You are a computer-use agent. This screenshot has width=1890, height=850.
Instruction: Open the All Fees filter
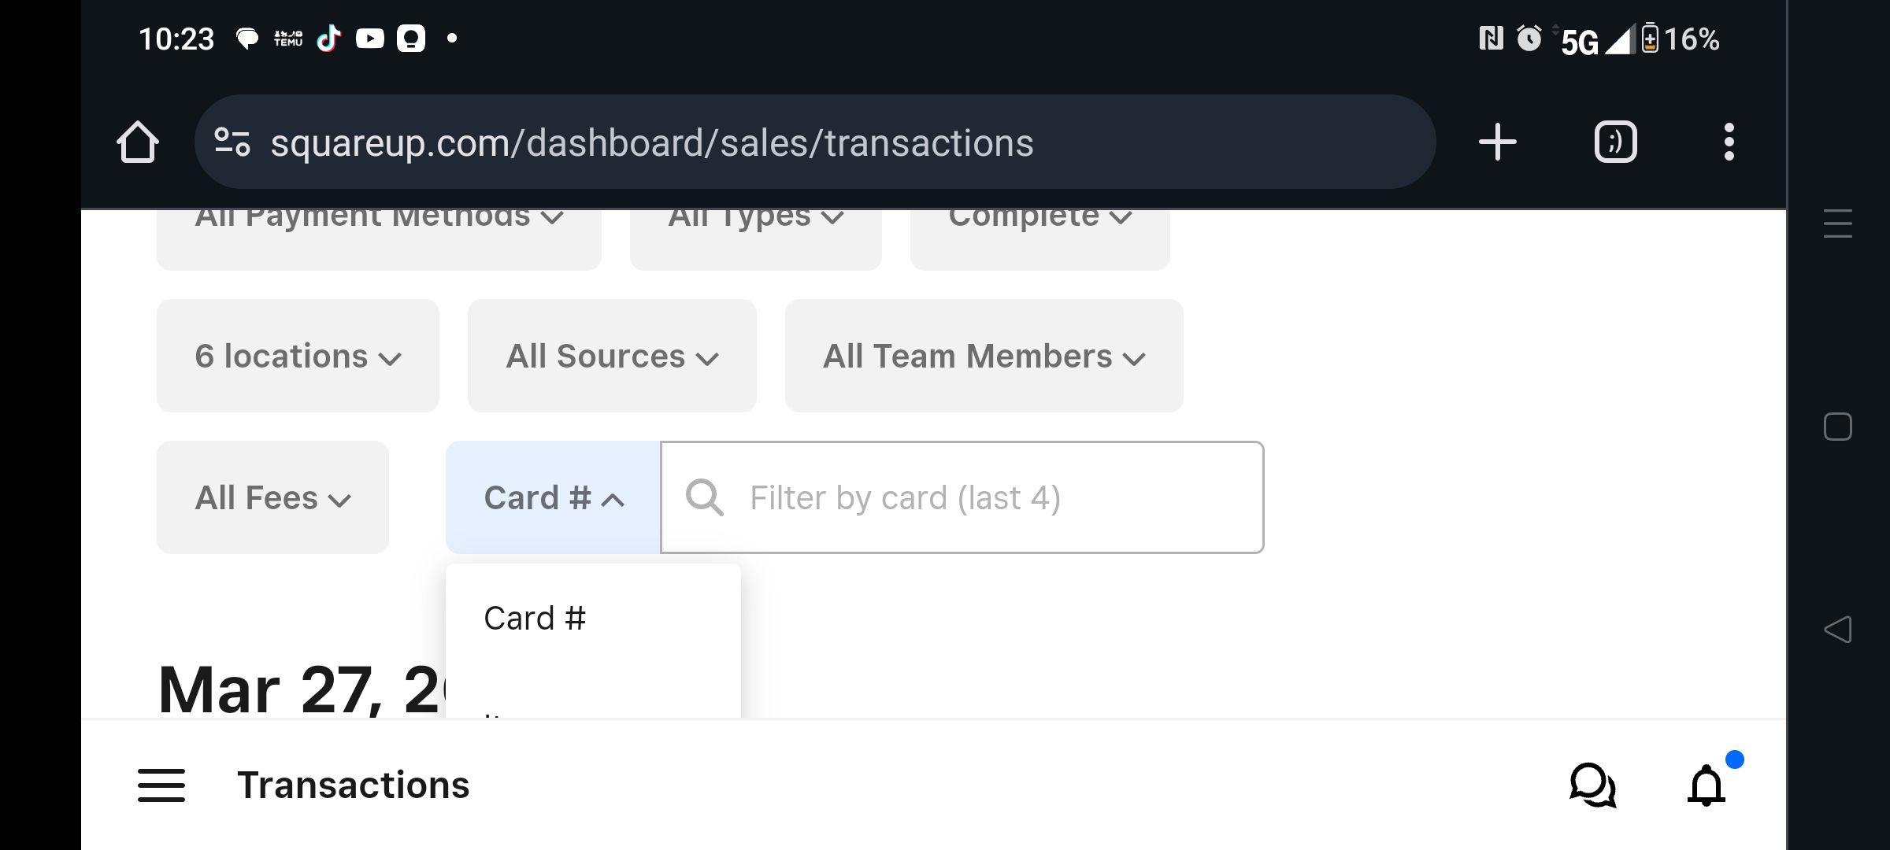click(x=272, y=497)
